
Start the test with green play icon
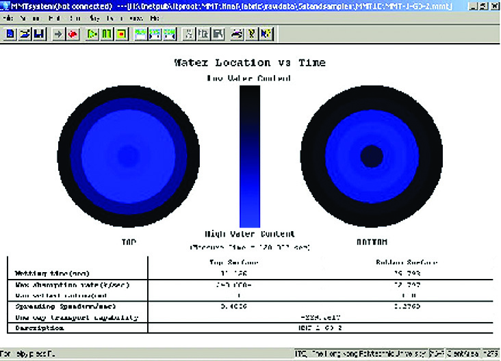coord(92,33)
